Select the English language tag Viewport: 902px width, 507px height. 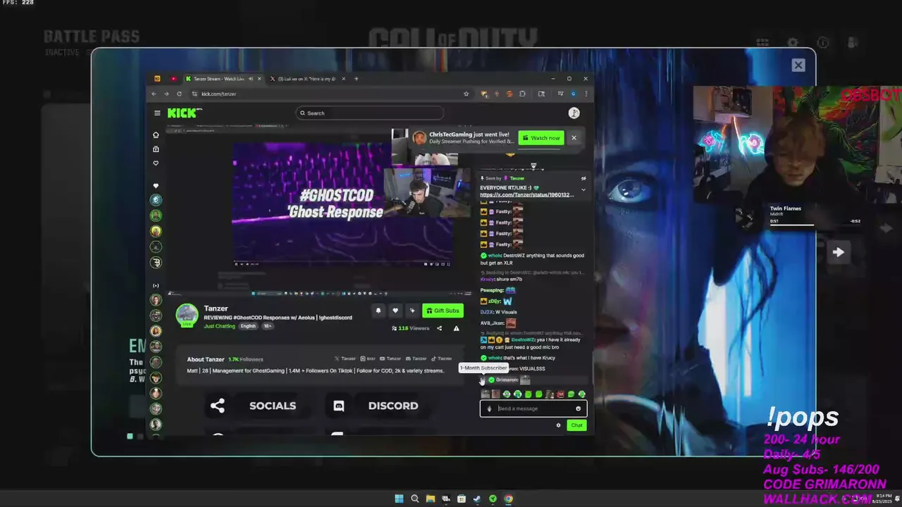(248, 326)
